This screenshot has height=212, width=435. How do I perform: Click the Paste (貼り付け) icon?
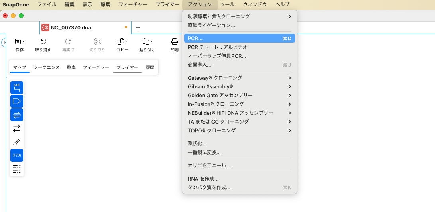146,41
